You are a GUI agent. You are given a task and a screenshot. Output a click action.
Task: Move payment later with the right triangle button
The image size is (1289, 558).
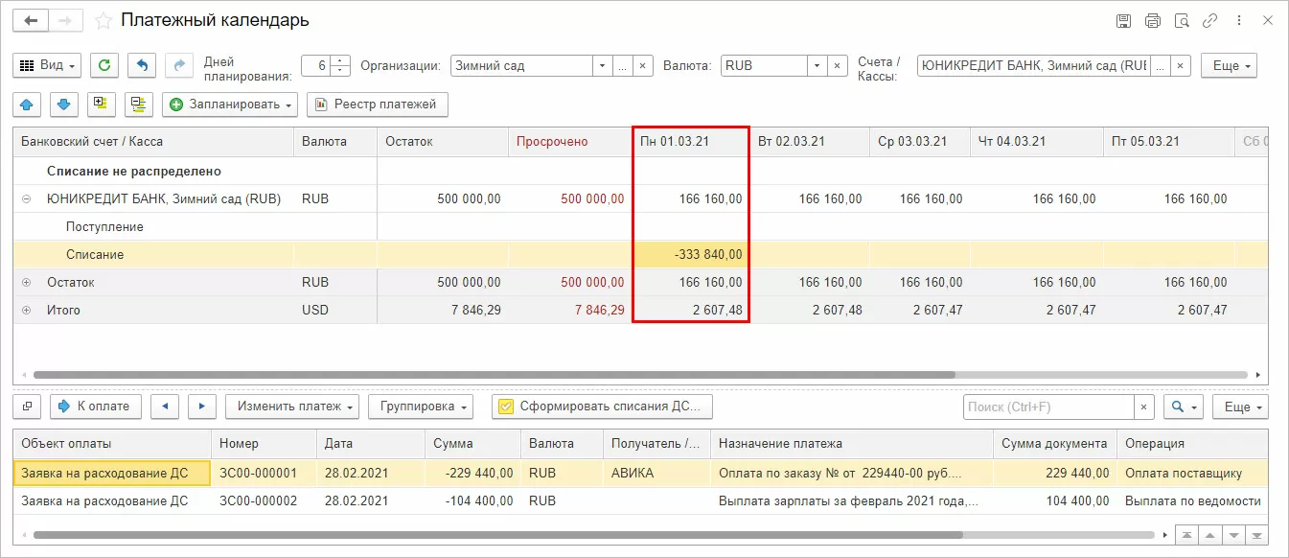[201, 407]
